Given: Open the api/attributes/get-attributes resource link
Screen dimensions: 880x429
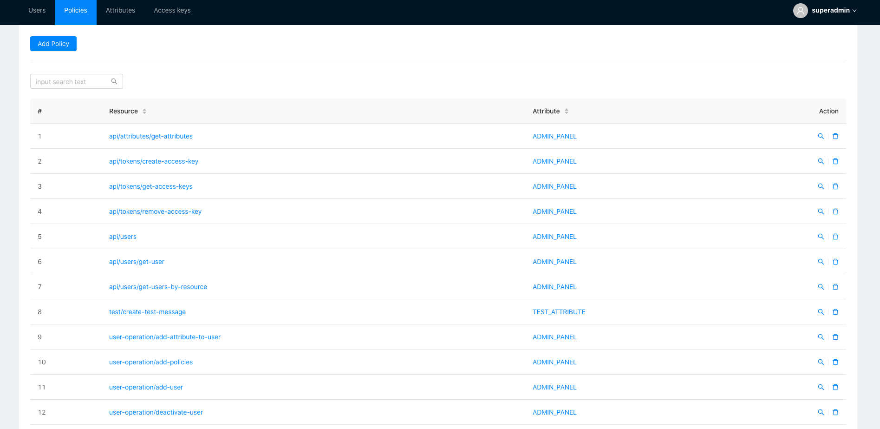Looking at the screenshot, I should tap(151, 136).
